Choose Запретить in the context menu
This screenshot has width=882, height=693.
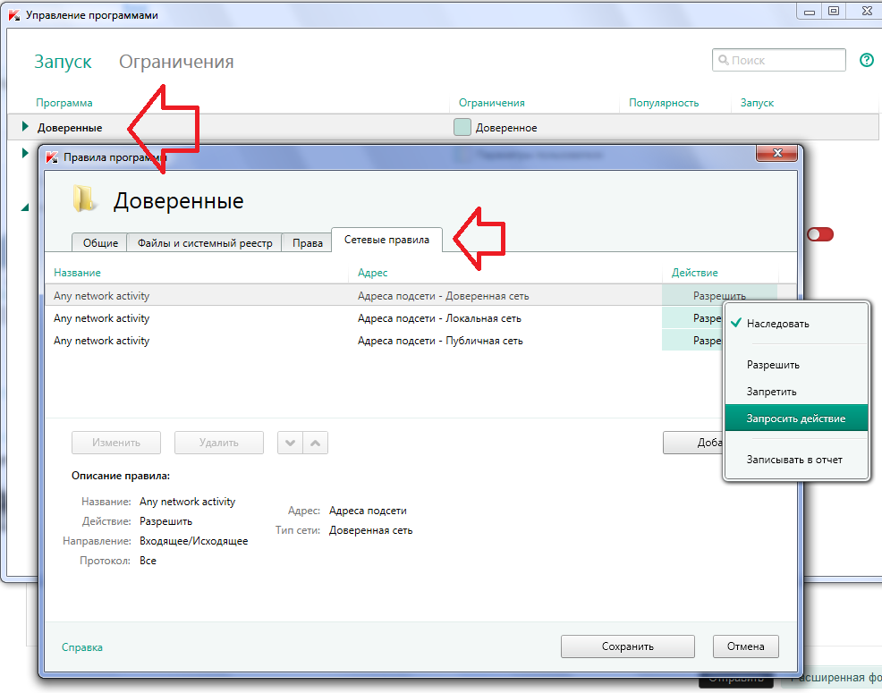click(x=796, y=392)
